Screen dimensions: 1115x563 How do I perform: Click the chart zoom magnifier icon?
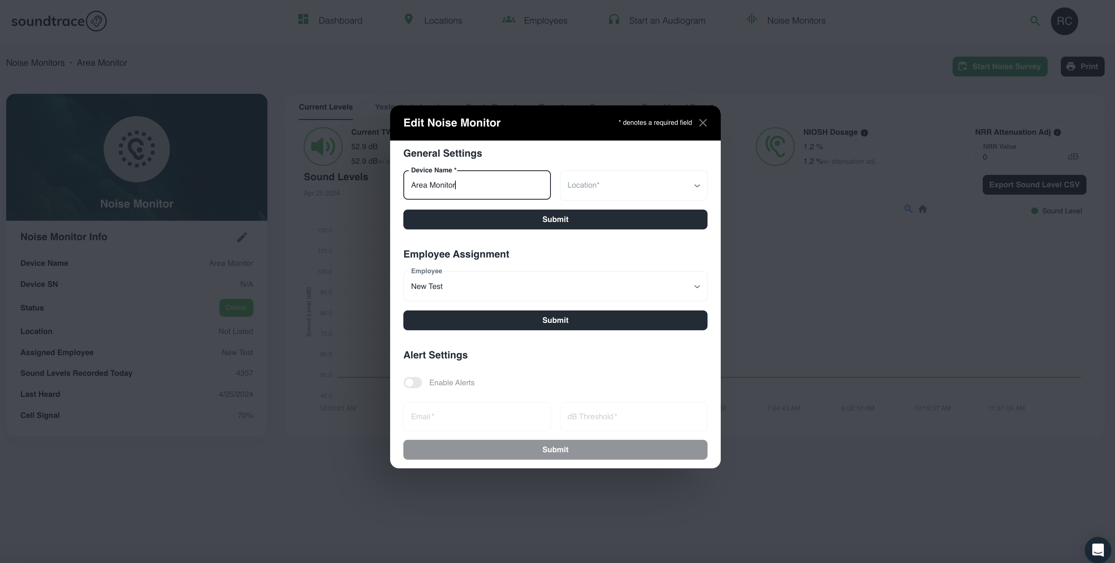[x=908, y=209]
